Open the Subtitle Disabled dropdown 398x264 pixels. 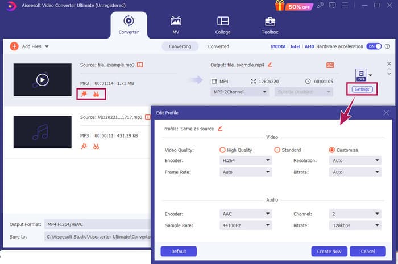[304, 92]
